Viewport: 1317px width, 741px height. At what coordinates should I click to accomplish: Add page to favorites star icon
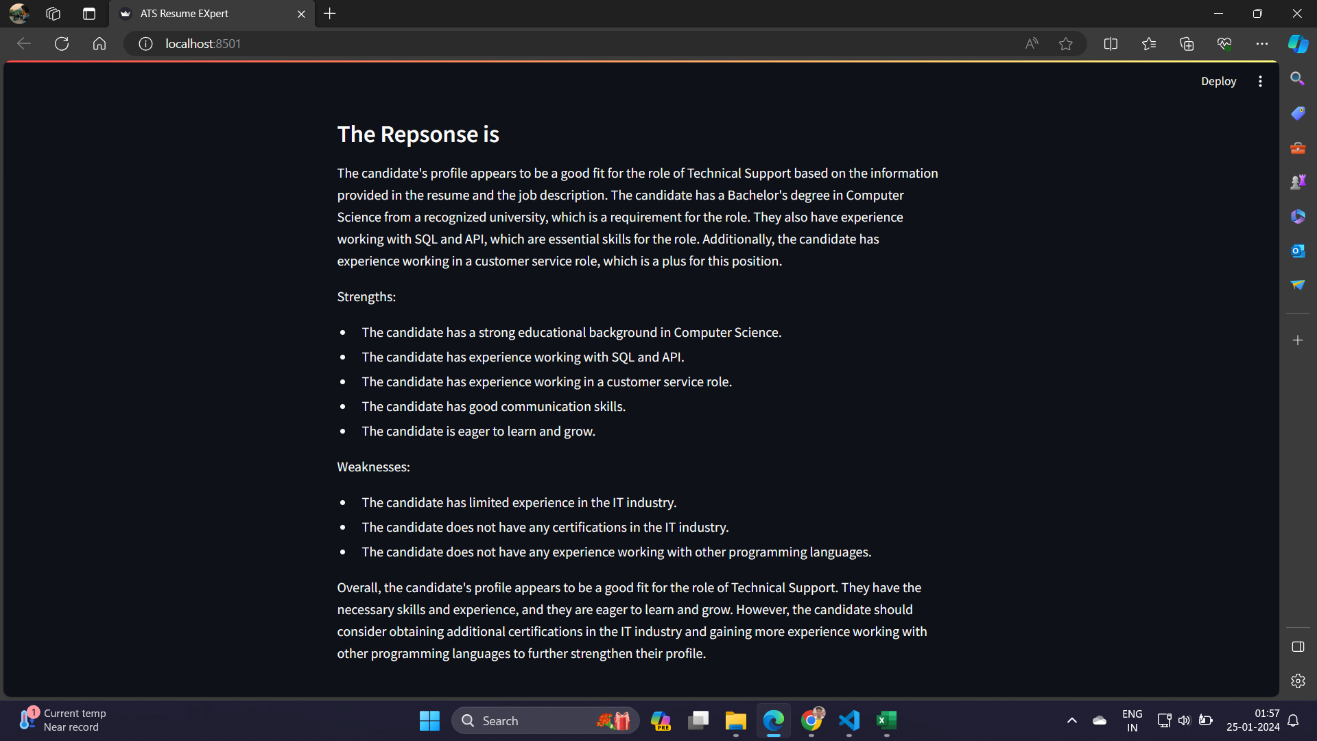[1065, 44]
